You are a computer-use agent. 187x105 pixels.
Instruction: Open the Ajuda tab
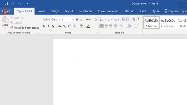[x=156, y=11]
